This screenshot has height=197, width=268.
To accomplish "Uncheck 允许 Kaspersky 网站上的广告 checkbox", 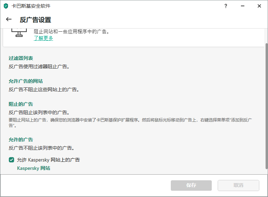I will 11,160.
